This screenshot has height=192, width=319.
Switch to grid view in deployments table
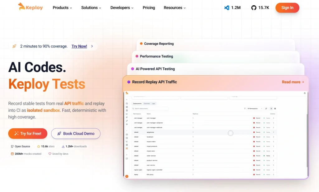point(275,109)
